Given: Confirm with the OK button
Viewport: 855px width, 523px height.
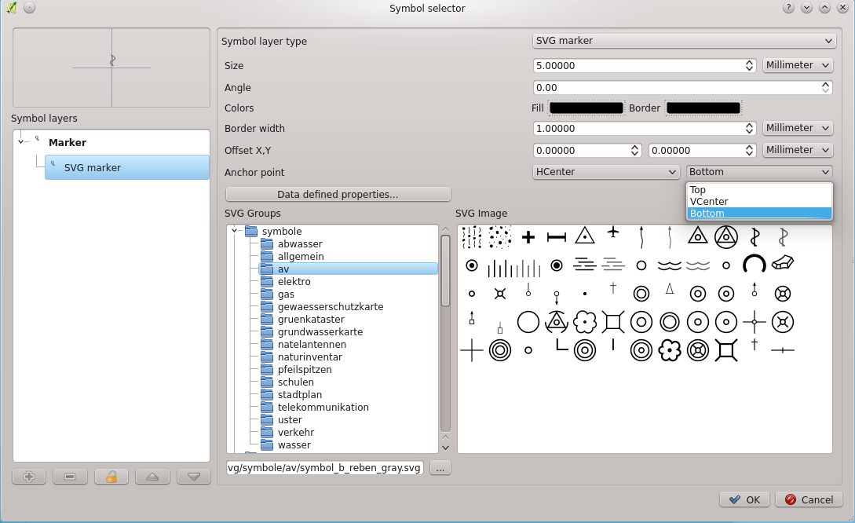Looking at the screenshot, I should tap(744, 499).
